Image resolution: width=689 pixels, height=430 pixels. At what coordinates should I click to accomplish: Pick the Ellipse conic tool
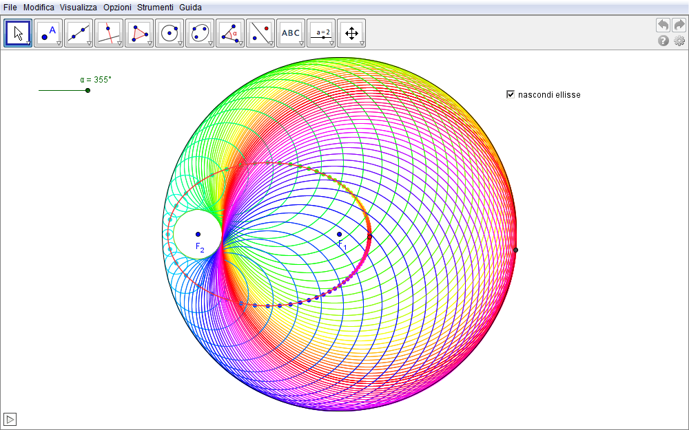(200, 32)
